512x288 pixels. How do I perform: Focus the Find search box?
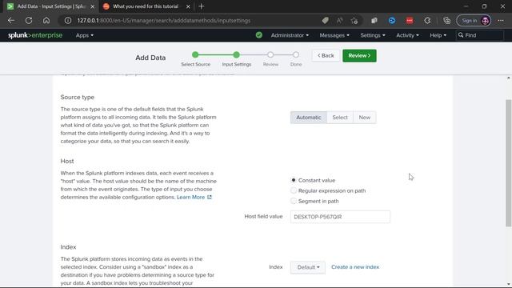(480, 35)
